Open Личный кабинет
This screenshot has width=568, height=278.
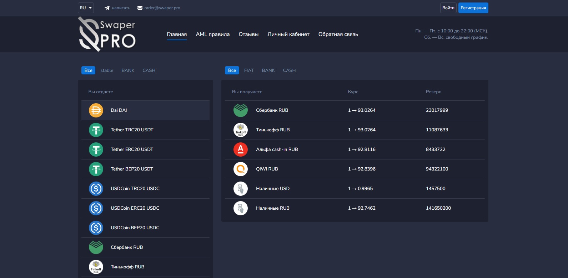[x=288, y=34]
